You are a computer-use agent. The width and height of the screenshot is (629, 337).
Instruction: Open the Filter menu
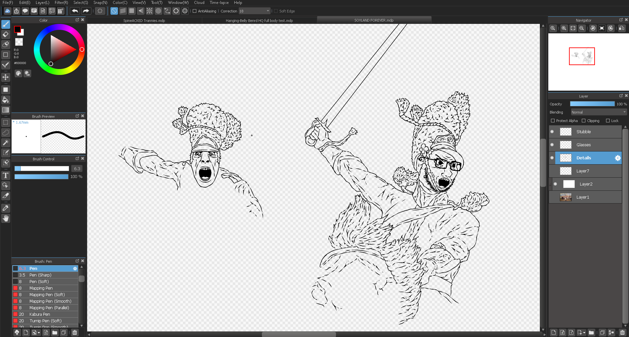click(x=61, y=3)
